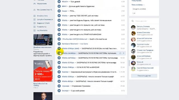179x100 pixels.
Task: Open Сергей Ковалевский audio list
Action: tap(144, 69)
